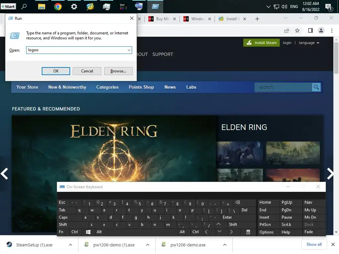Viewport: 339px width, 254px height.
Task: Open SUPPORT in Steam header
Action: pos(163,55)
